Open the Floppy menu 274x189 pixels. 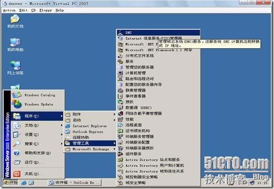click(45, 10)
